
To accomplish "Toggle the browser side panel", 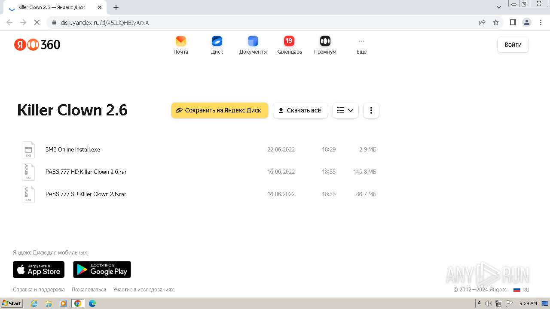I will click(513, 22).
